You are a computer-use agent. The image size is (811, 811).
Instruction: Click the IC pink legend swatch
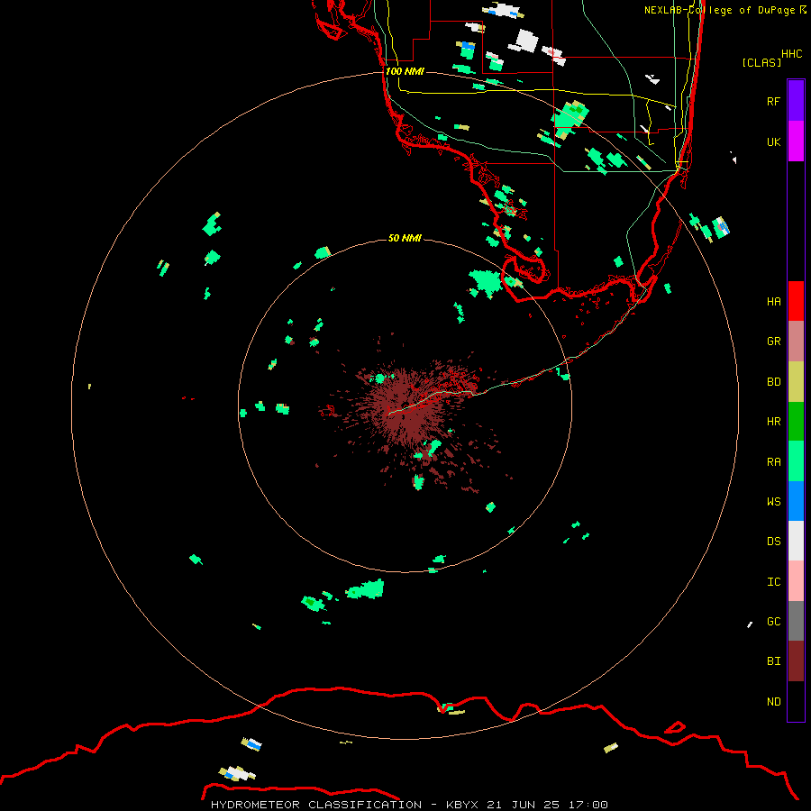[796, 581]
